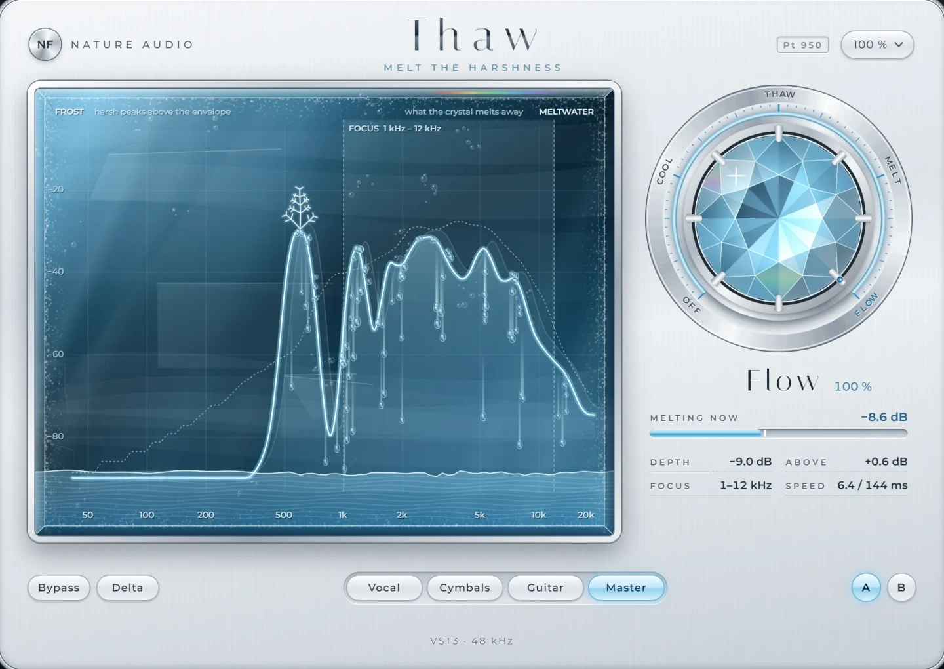This screenshot has height=669, width=944.
Task: Click the Speed value 6.4 / 144 ms
Action: tap(873, 485)
